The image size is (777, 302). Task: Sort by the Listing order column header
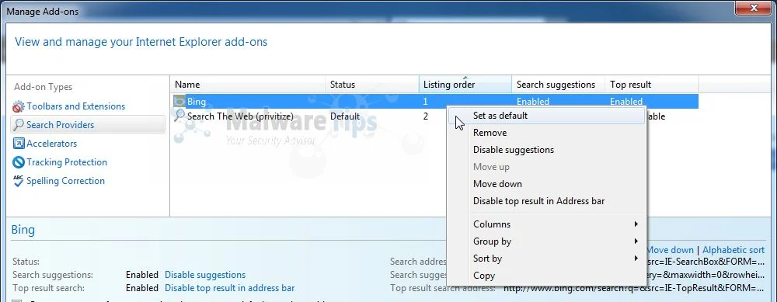465,85
